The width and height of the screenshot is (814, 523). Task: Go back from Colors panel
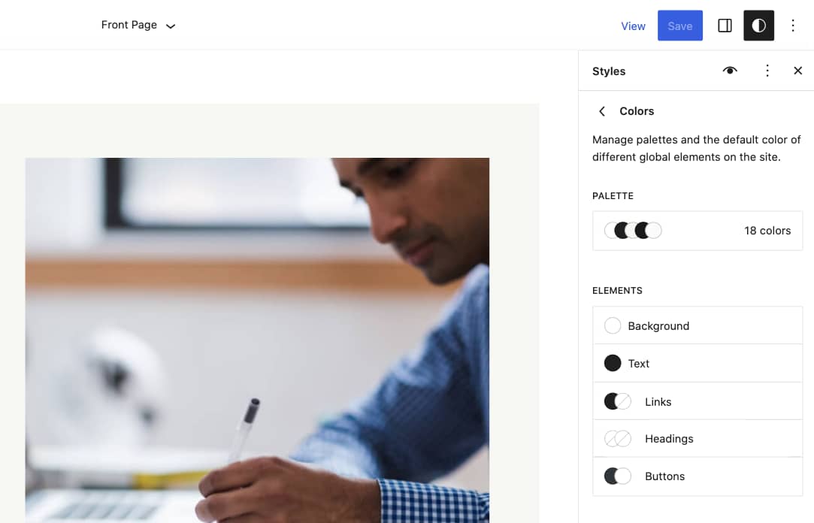(x=602, y=111)
